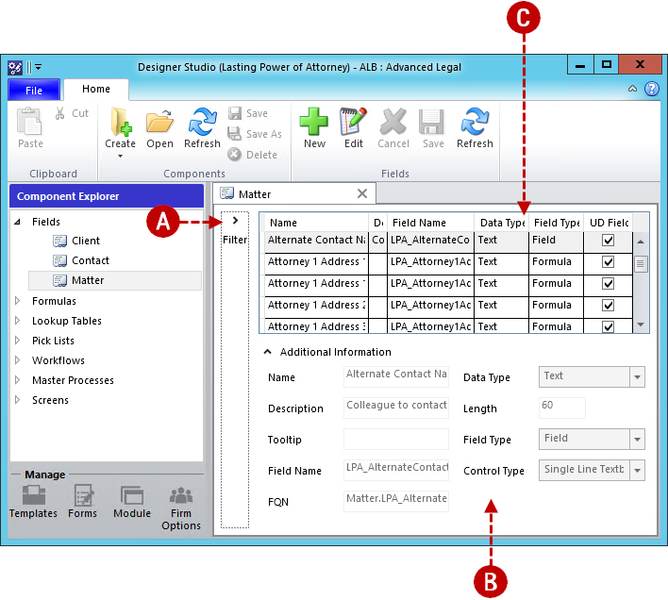Click the Create component icon
The height and width of the screenshot is (600, 668).
(121, 124)
